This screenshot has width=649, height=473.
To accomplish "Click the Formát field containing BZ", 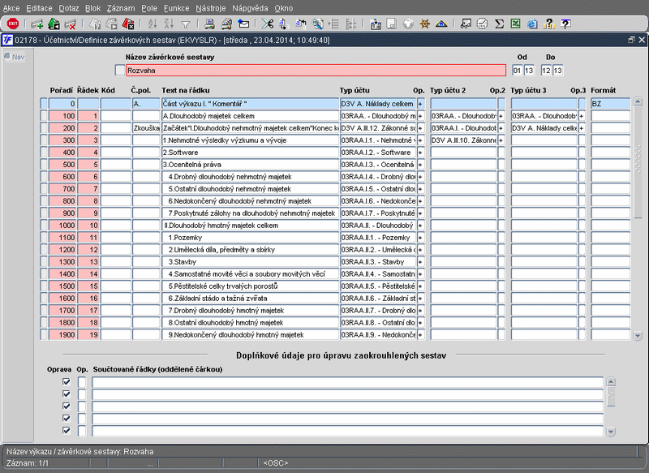I will click(611, 104).
